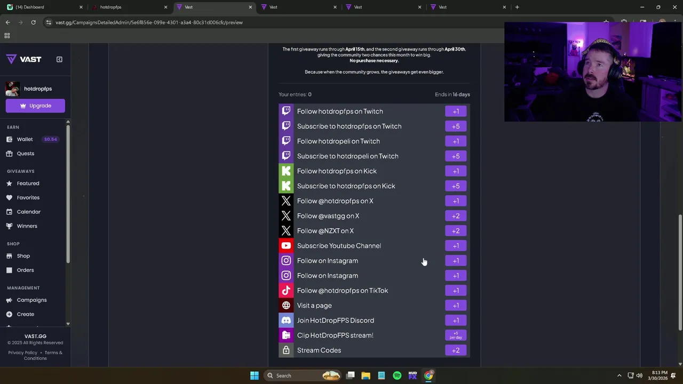This screenshot has width=683, height=384.
Task: Click the +5 button for Subscribe to hotdropfps on Twitch
Action: 456,126
